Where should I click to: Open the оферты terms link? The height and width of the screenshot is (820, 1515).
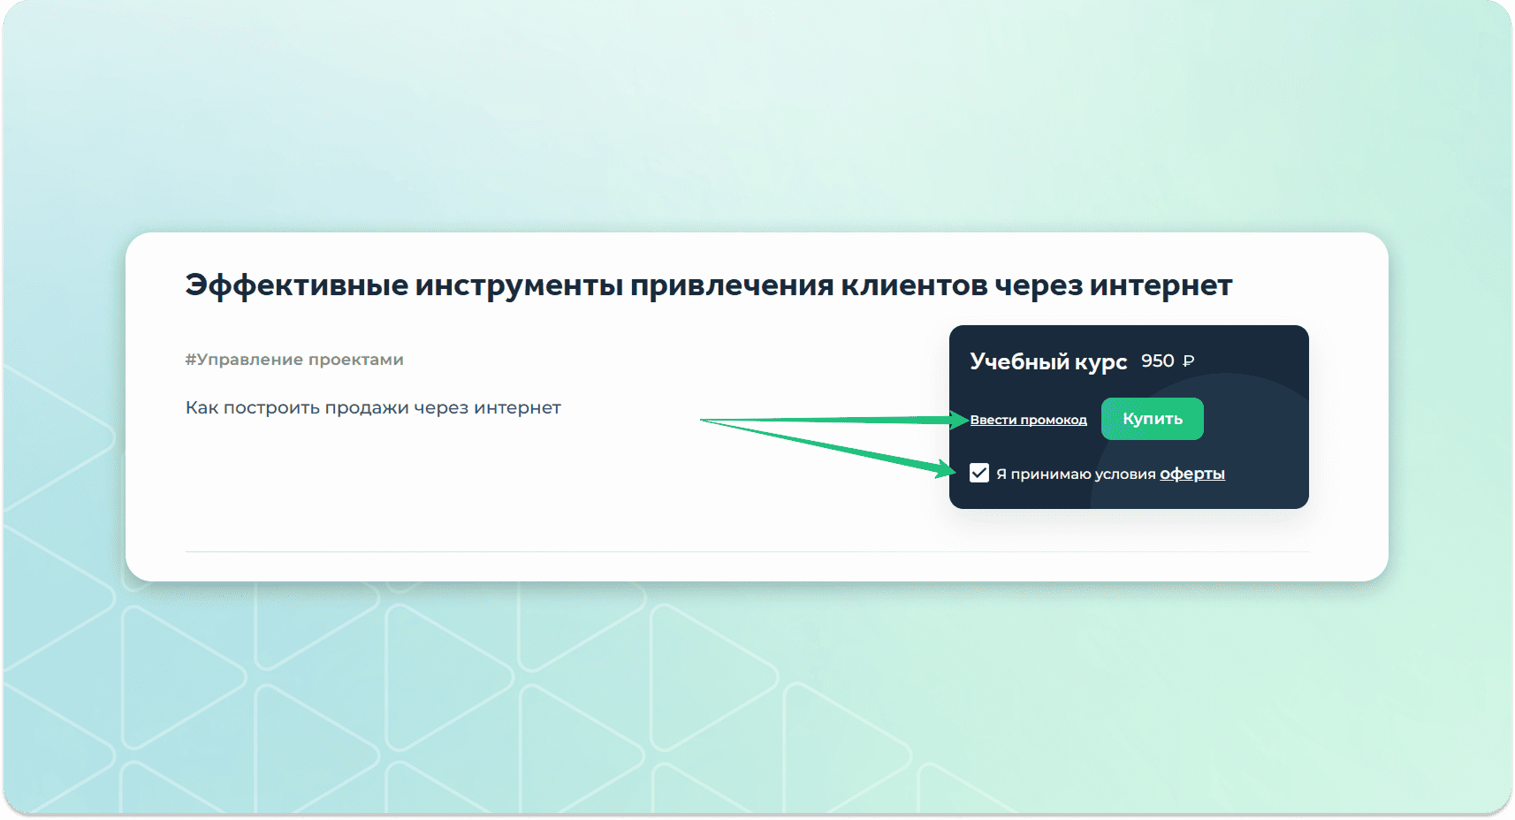point(1191,474)
